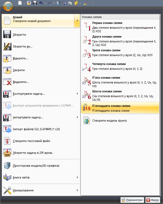This screenshot has width=163, height=204.
Task: Click the report book icon in toolbar
Action: coord(64,3)
